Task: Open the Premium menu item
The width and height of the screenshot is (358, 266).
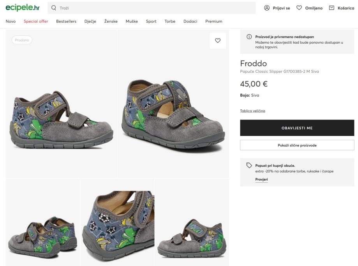Action: pyautogui.click(x=213, y=21)
